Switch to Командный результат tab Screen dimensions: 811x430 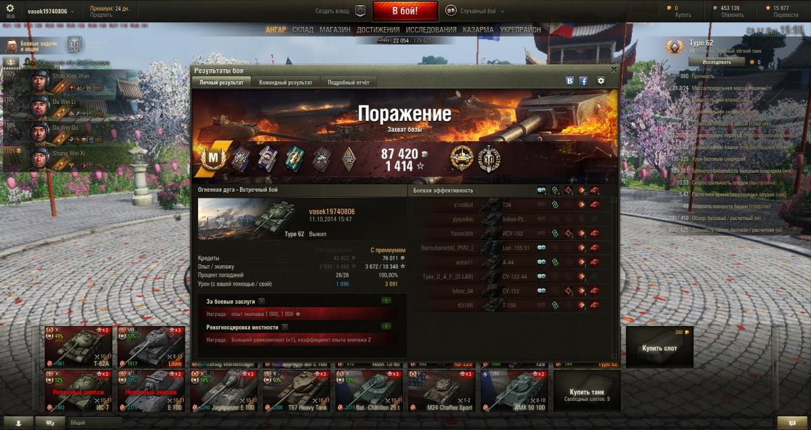285,82
